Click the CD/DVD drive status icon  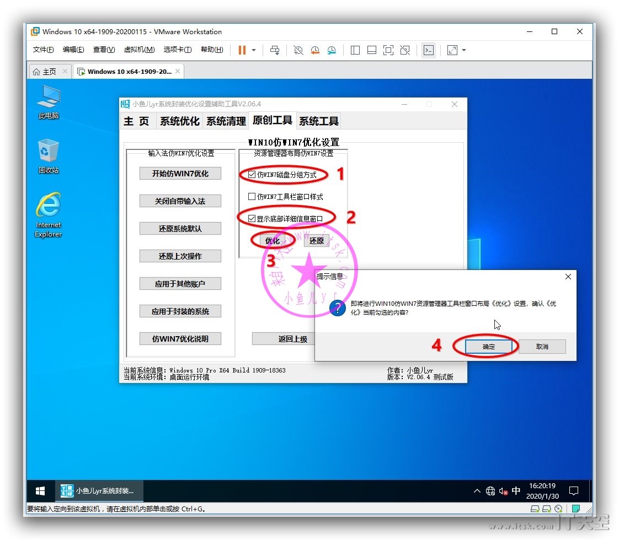click(559, 509)
